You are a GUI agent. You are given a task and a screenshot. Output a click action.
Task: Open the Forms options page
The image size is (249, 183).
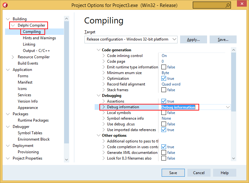23,76
